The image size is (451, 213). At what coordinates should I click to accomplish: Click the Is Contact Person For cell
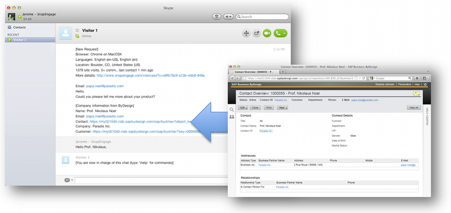(253, 187)
